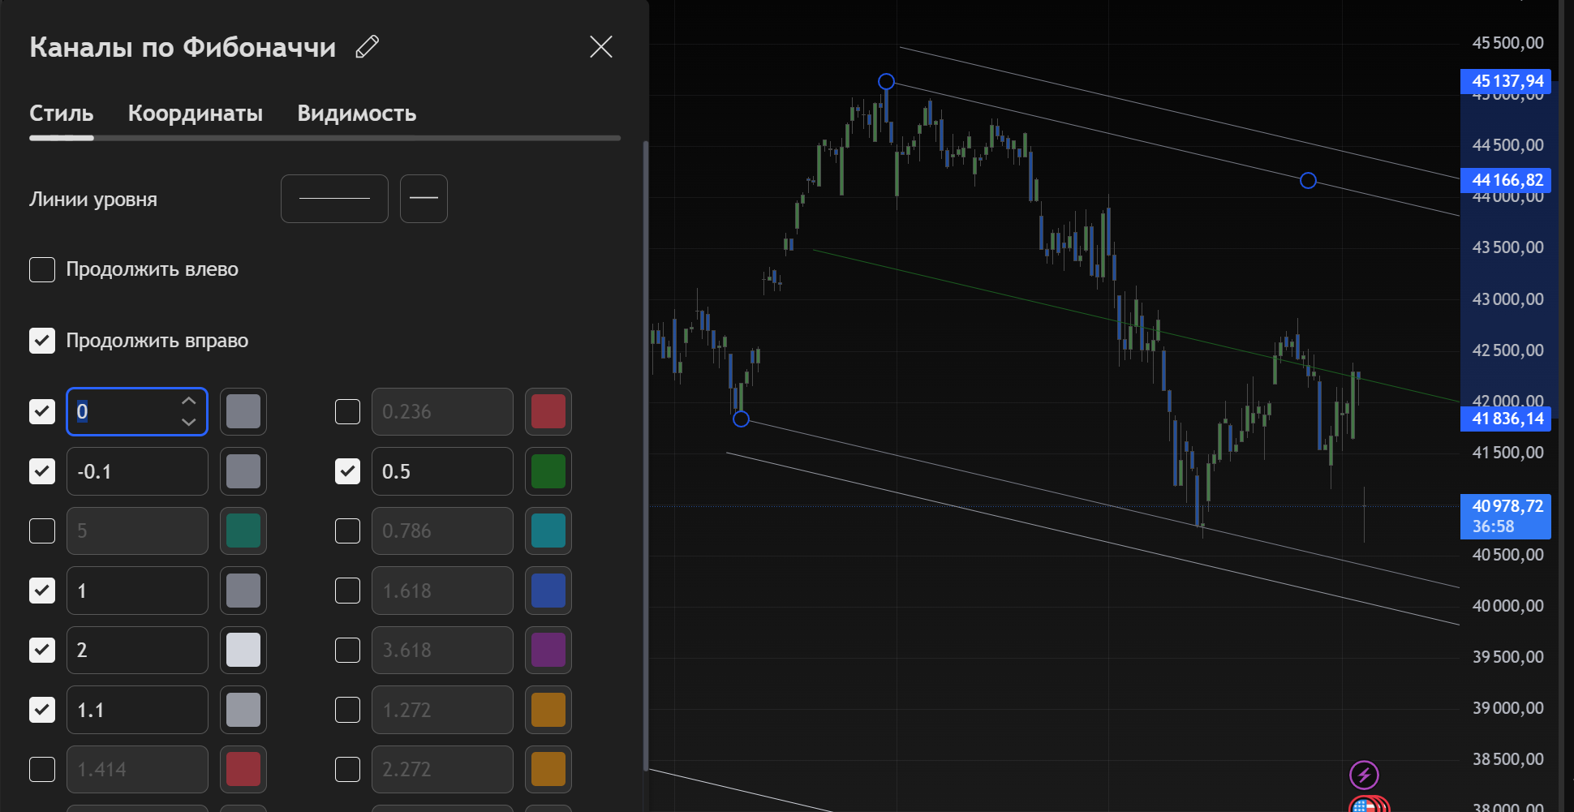Viewport: 1574px width, 812px height.
Task: Enable the 'Продолжить влево' checkbox
Action: pyautogui.click(x=42, y=269)
